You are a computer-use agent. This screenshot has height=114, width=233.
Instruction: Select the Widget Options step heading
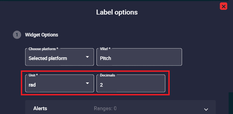coord(41,35)
